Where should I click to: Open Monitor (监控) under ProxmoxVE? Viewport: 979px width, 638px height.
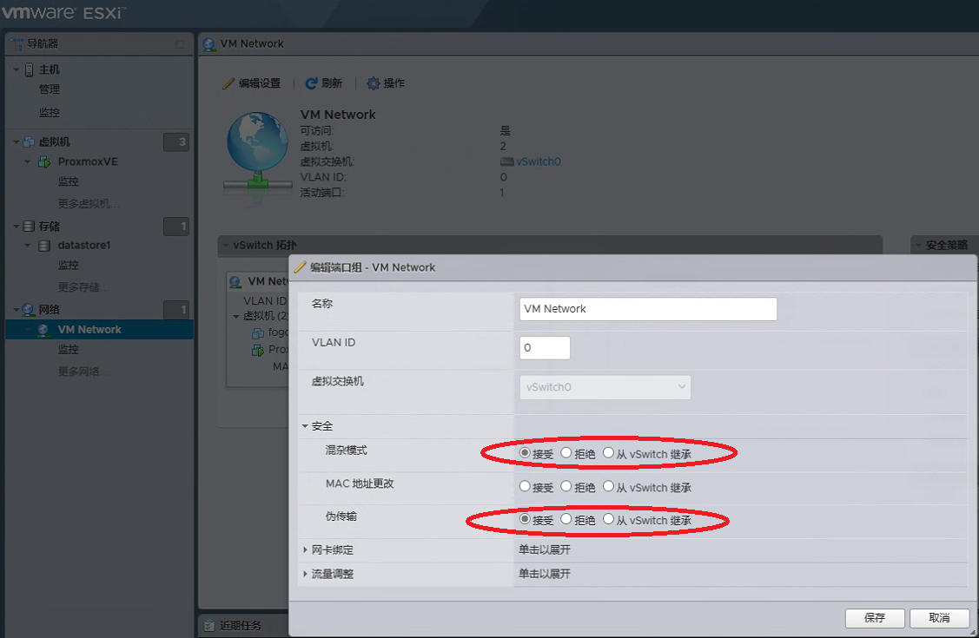[x=68, y=182]
